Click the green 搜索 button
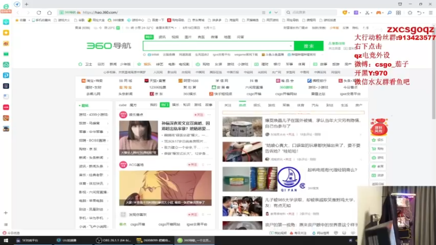436x245 pixels. 308,46
